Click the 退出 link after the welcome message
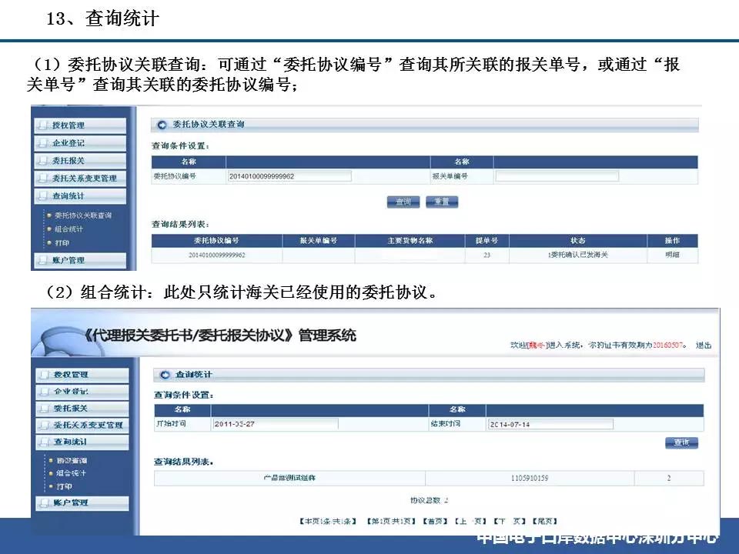This screenshot has height=554, width=739. [703, 345]
